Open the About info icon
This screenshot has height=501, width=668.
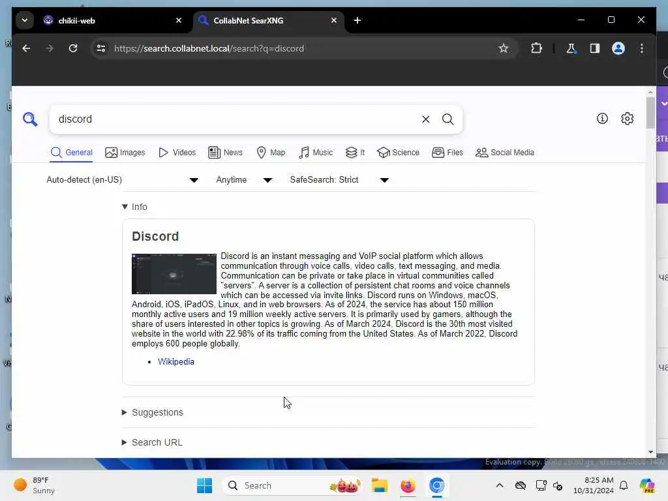[602, 119]
